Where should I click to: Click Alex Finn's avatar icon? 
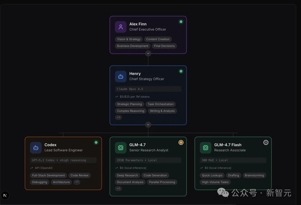(x=120, y=27)
